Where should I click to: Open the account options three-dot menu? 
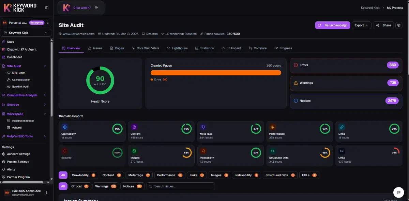click(x=47, y=193)
